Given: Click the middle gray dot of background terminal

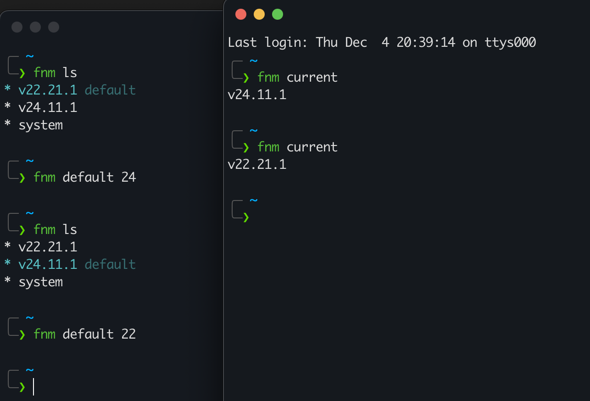Looking at the screenshot, I should tap(35, 27).
